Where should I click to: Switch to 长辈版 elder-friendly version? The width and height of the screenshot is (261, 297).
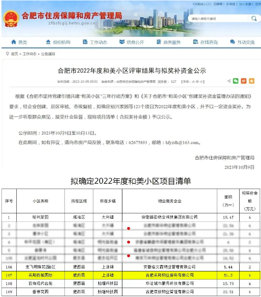point(231,4)
